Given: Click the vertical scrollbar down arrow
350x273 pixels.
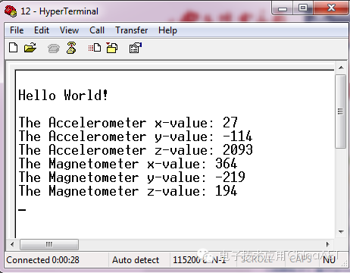Looking at the screenshot, I should 341,232.
